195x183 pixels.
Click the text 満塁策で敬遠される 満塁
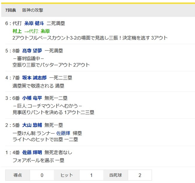coord(38,86)
